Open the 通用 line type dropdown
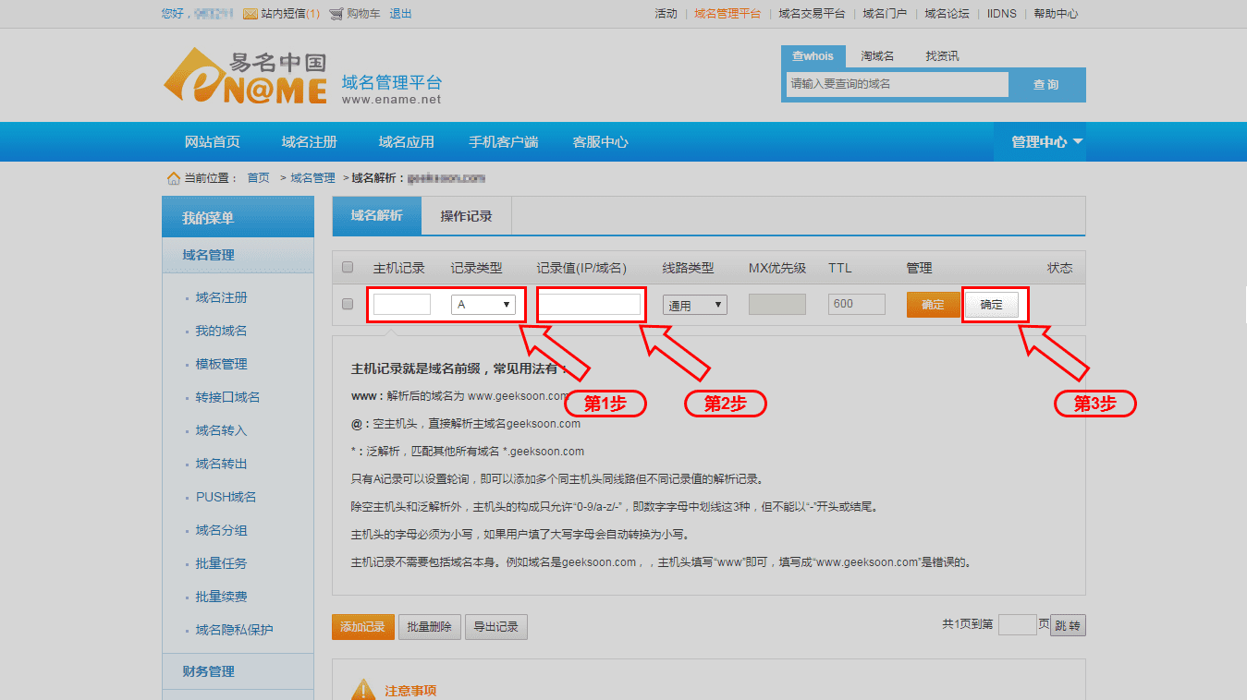 coord(694,305)
